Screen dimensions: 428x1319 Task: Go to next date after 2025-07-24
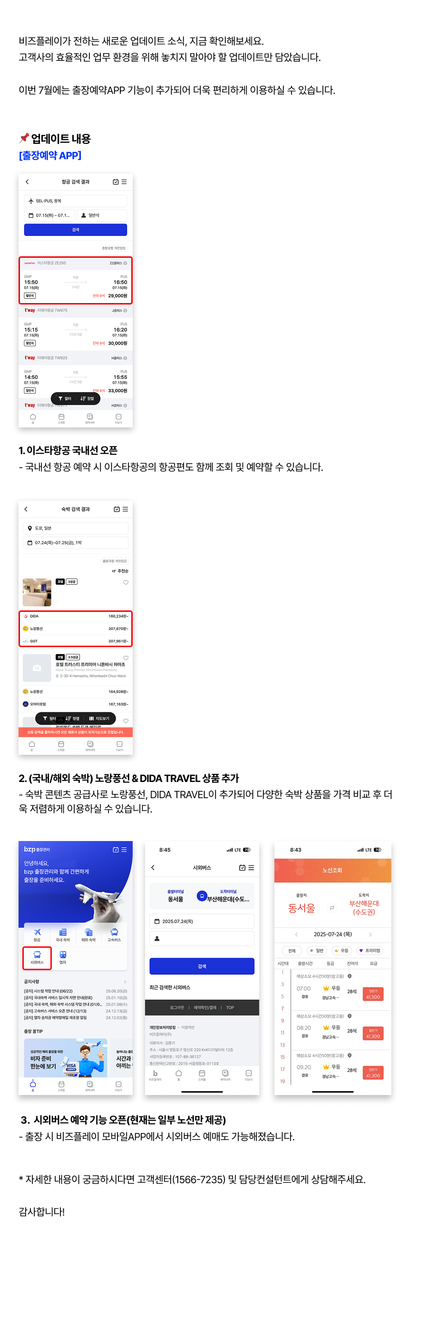point(370,934)
